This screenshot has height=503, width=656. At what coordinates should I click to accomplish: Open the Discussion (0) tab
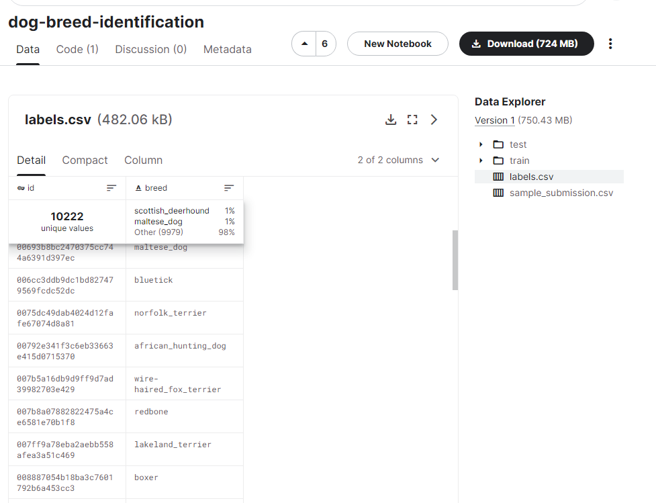pos(150,49)
